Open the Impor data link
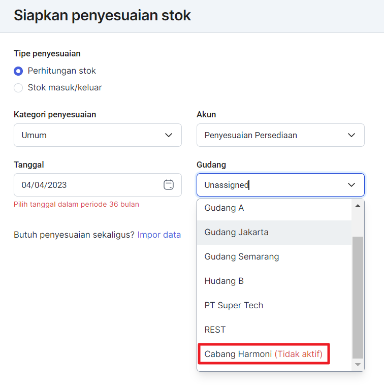 click(159, 235)
